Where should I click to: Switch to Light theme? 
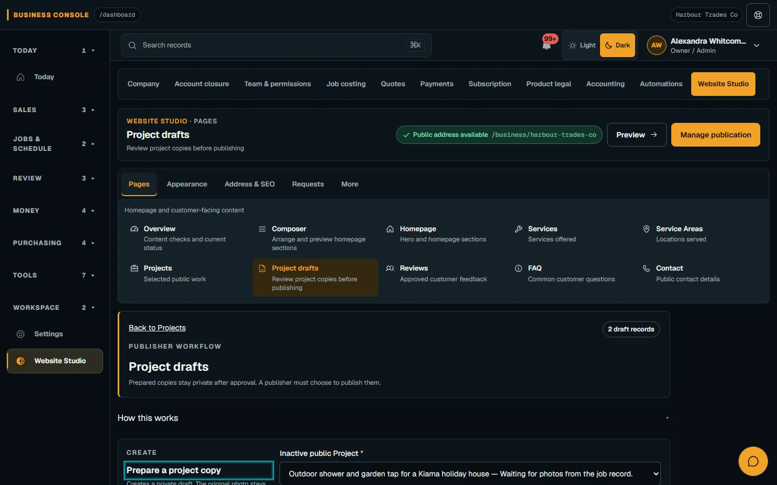click(x=582, y=45)
